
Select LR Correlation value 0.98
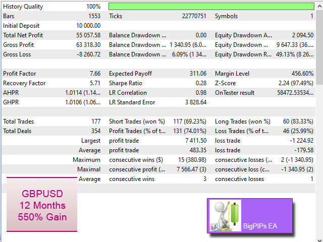pos(201,93)
